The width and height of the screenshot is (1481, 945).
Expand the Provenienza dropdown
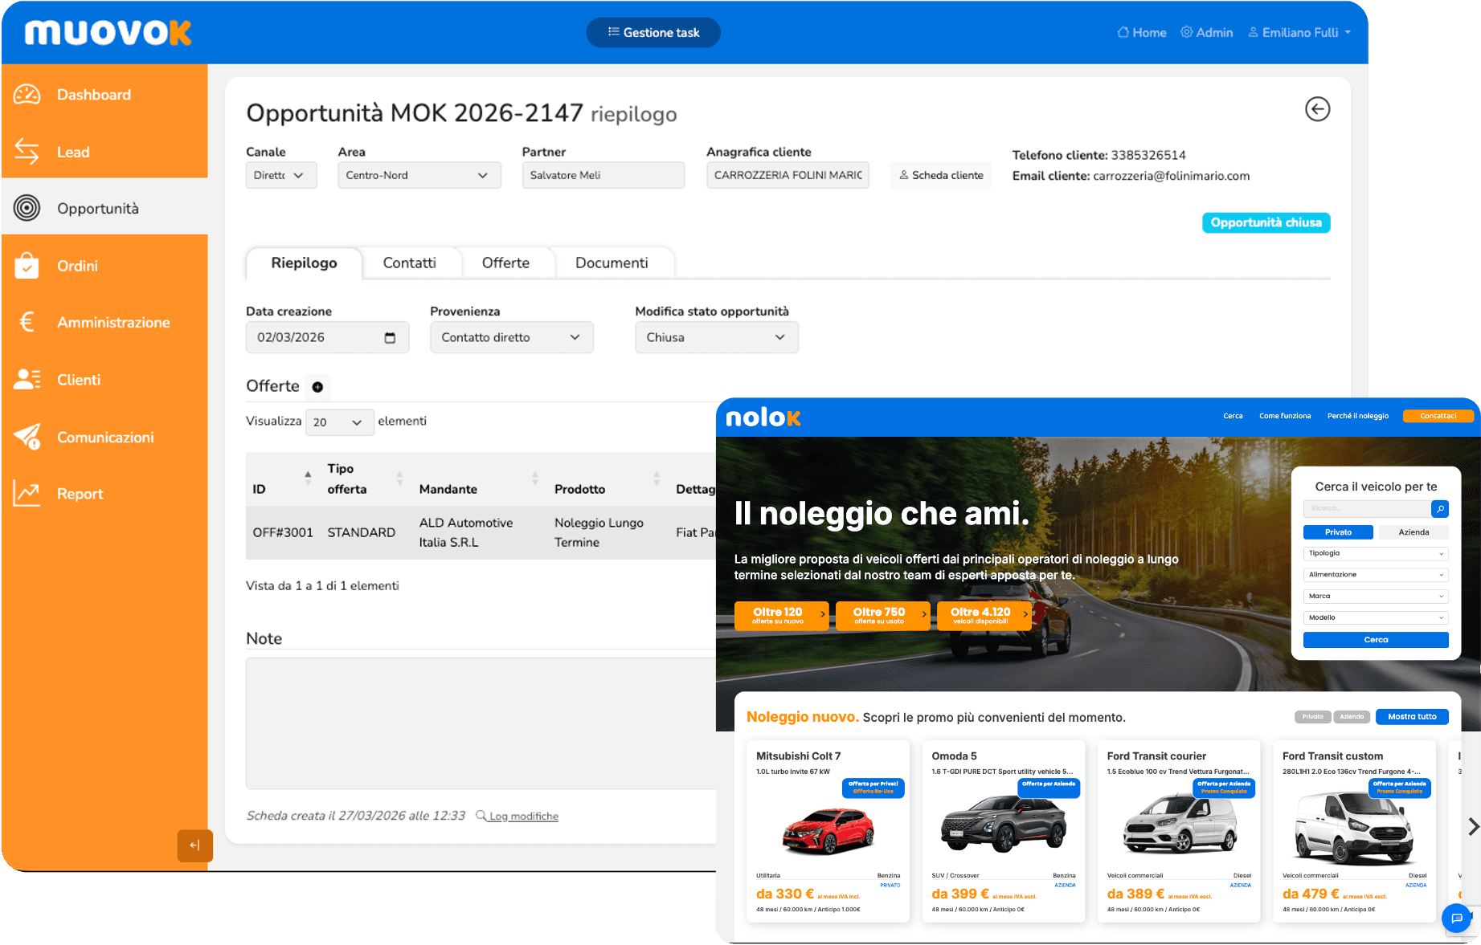pyautogui.click(x=511, y=337)
